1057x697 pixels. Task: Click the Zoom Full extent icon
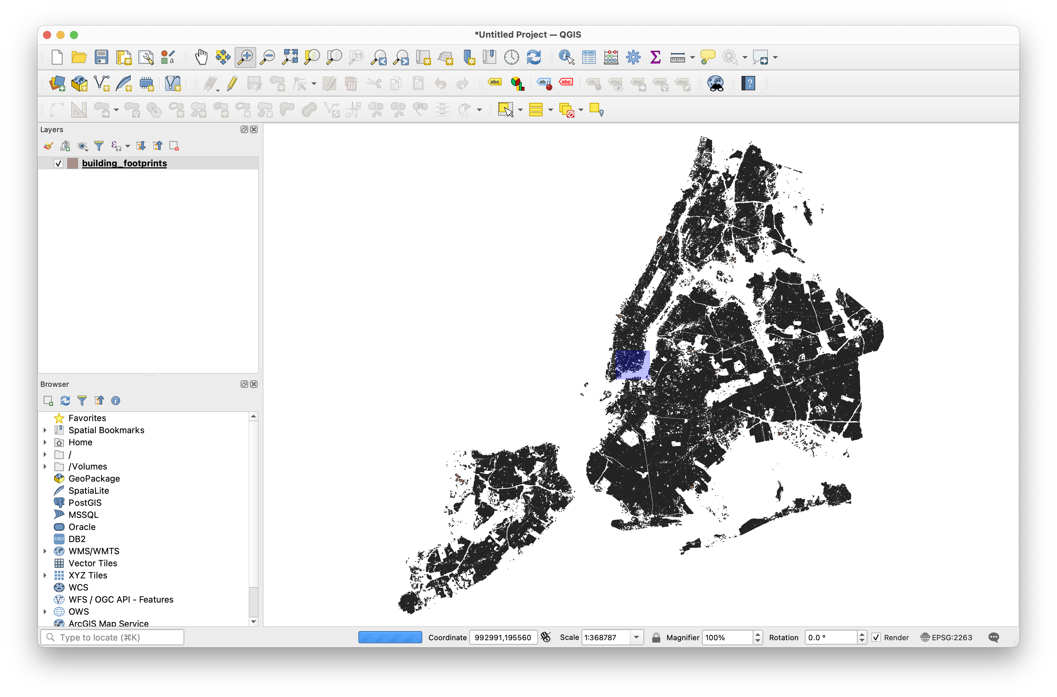pos(290,57)
